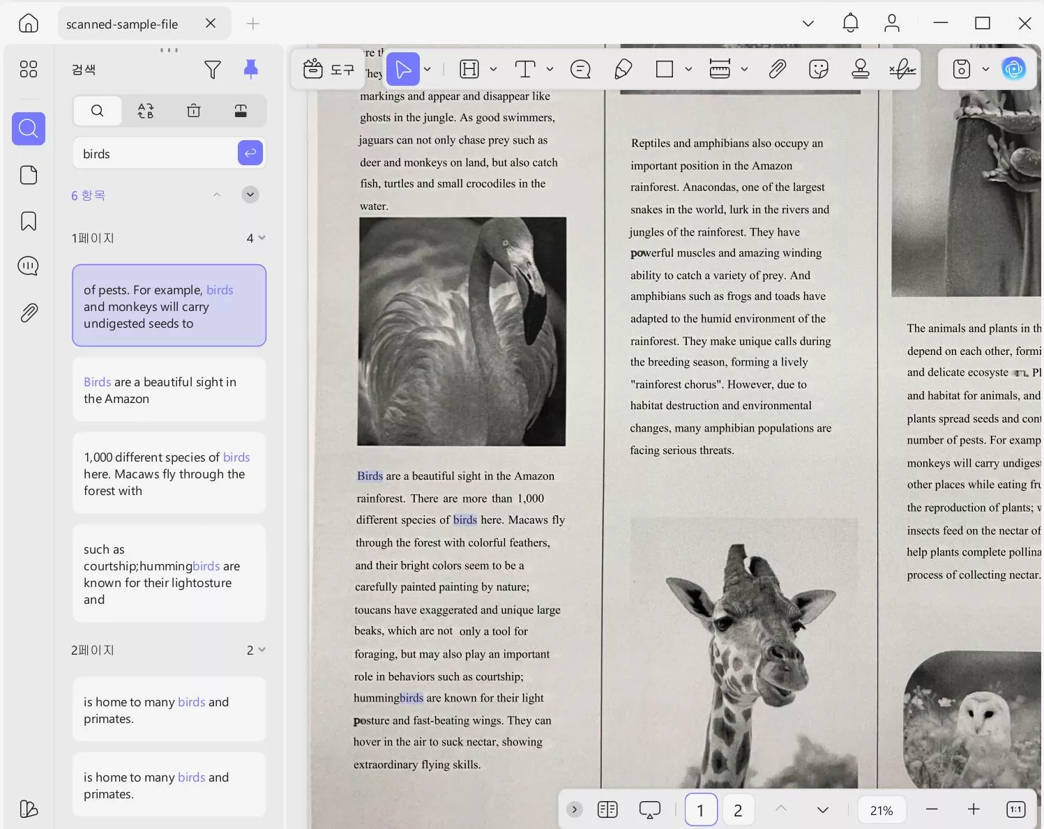Jump to previous page arrow

coord(781,809)
